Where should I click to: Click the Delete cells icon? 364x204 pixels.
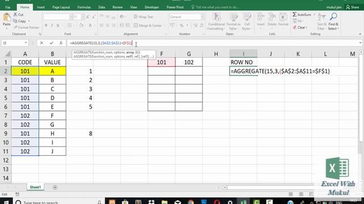[272, 18]
